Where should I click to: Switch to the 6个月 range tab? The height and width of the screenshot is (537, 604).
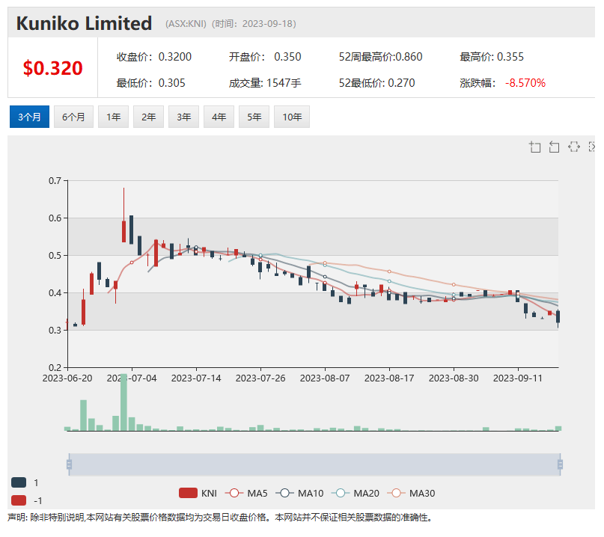pos(73,117)
